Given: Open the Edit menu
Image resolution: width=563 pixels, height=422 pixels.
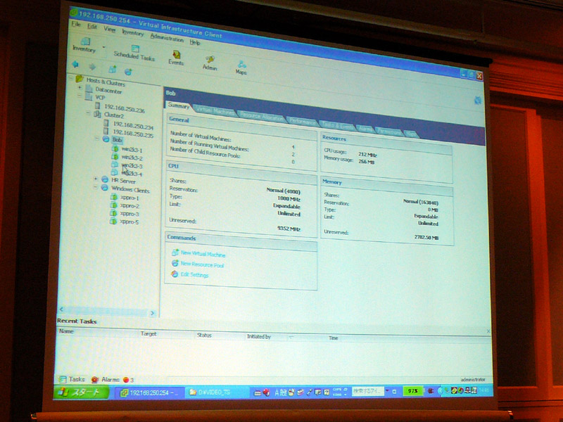Looking at the screenshot, I should pos(92,26).
